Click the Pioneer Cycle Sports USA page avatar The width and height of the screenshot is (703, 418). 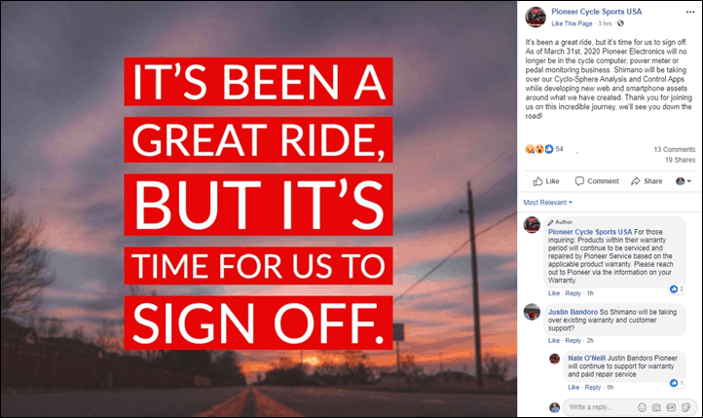click(536, 17)
